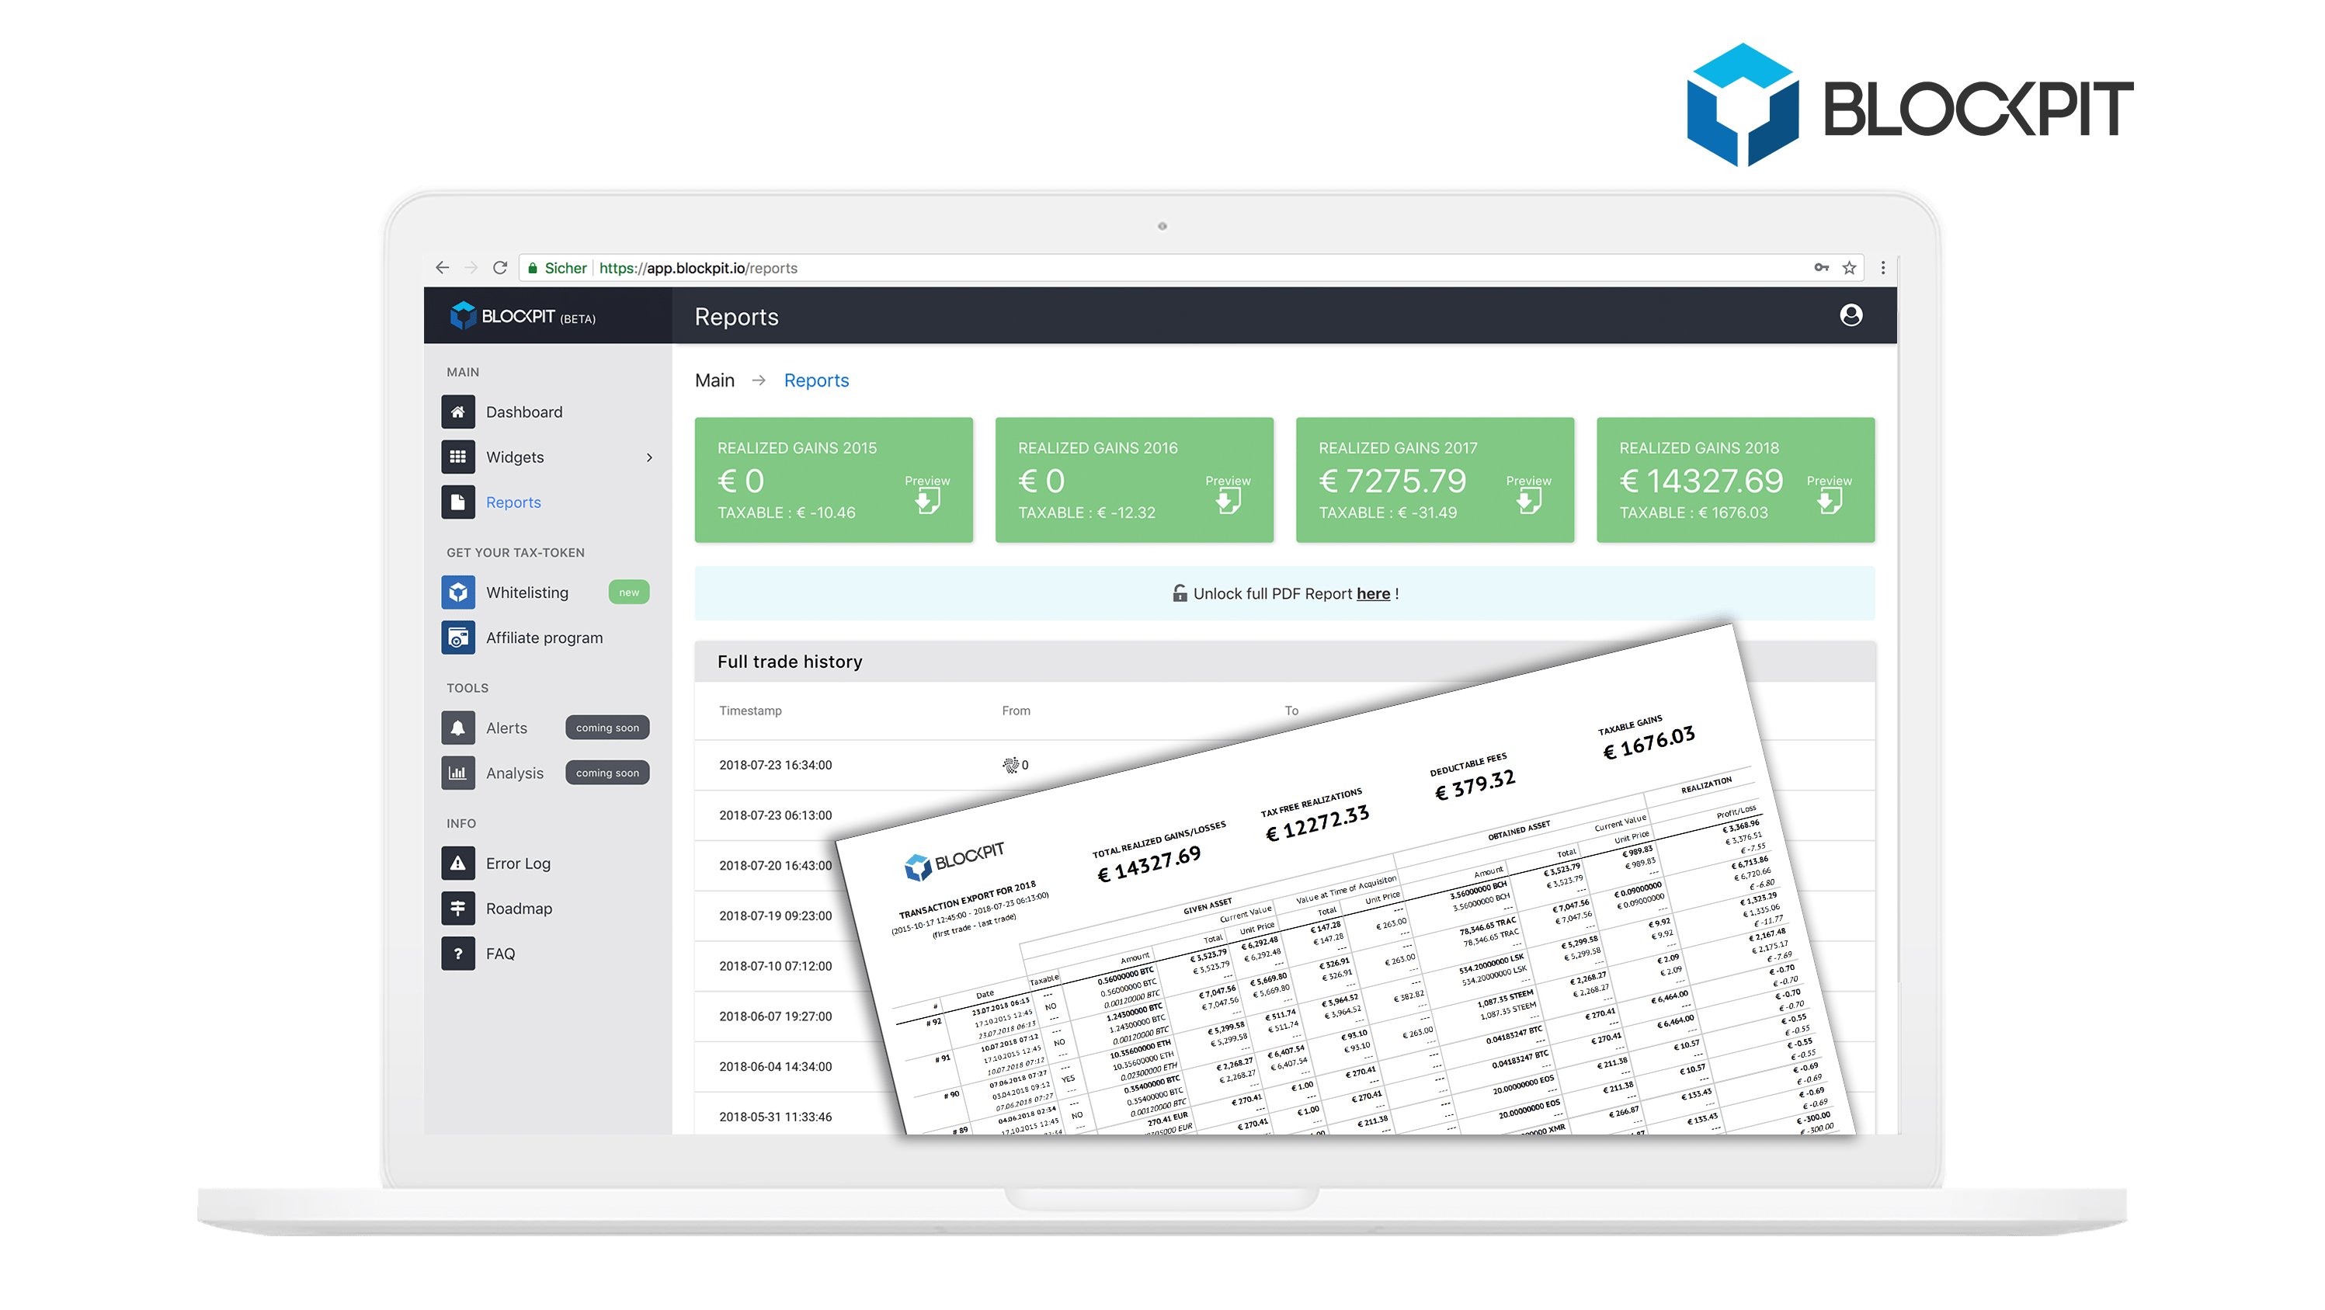Screen dimensions: 2325x1310
Task: Click the Blockpit (BETA) header logo
Action: pos(523,316)
